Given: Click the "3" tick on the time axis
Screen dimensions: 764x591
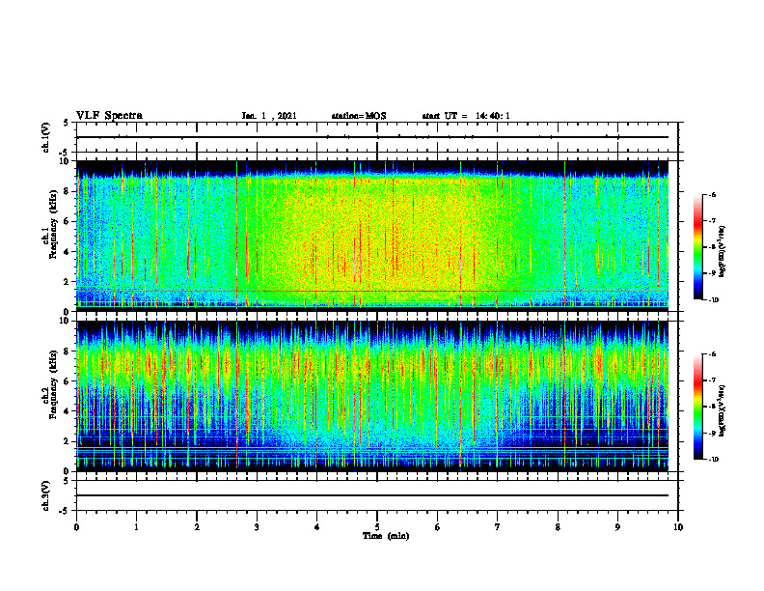Looking at the screenshot, I should point(257,527).
